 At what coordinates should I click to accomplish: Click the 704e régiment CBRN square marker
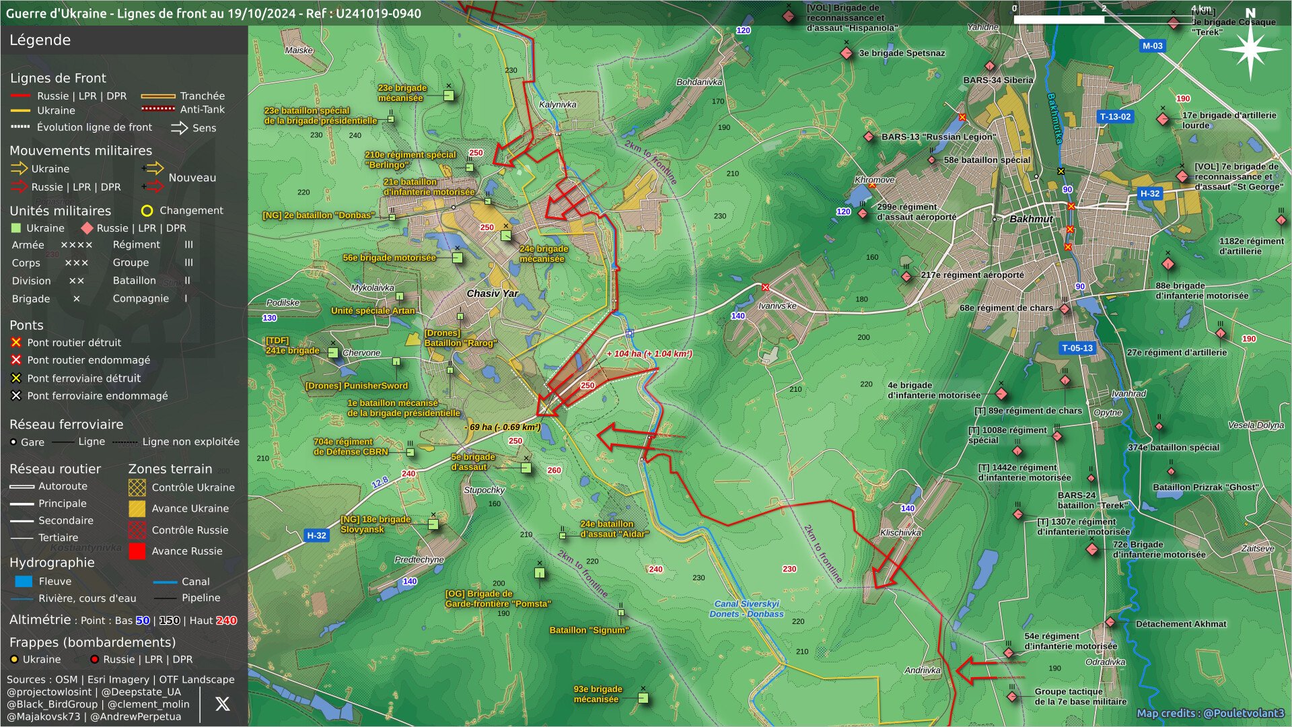coord(410,452)
